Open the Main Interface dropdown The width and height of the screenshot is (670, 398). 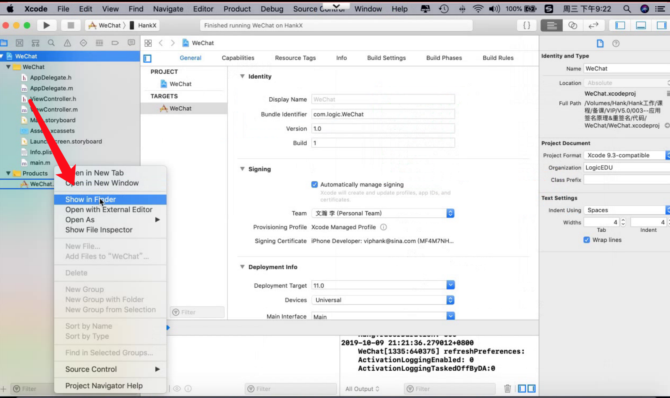(x=450, y=316)
